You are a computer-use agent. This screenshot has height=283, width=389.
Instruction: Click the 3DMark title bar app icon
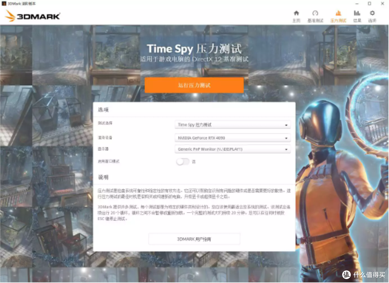point(4,4)
